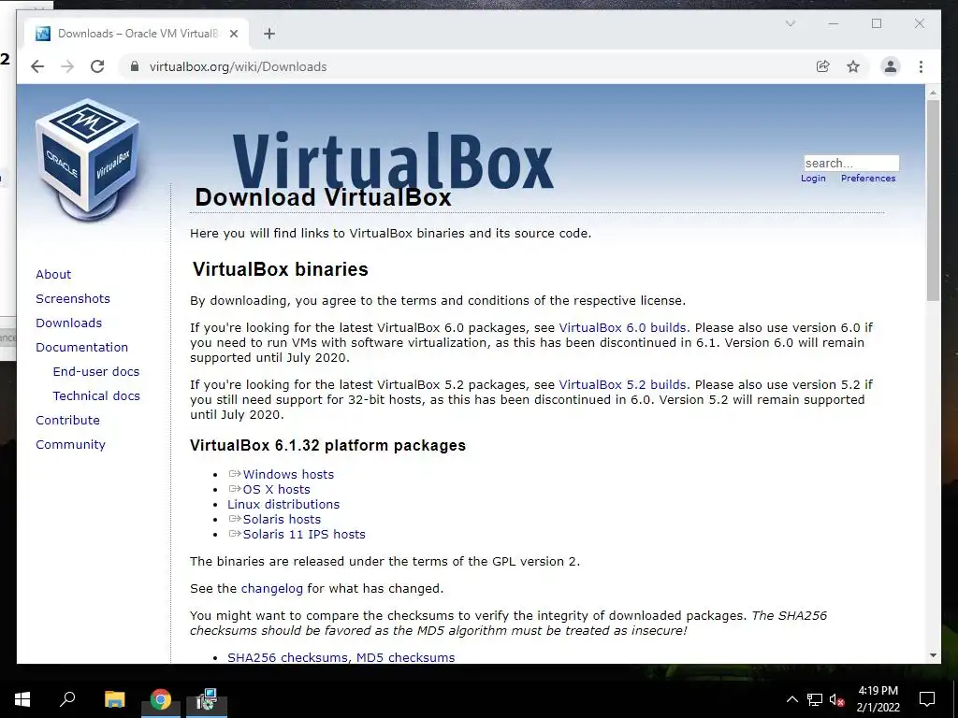The image size is (958, 718).
Task: Open the changelog link
Action: (x=272, y=589)
